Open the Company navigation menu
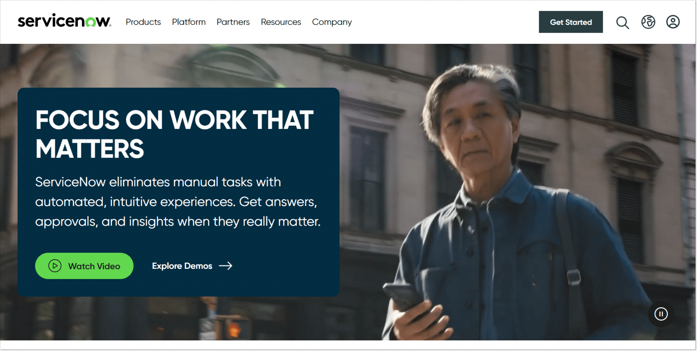 332,22
